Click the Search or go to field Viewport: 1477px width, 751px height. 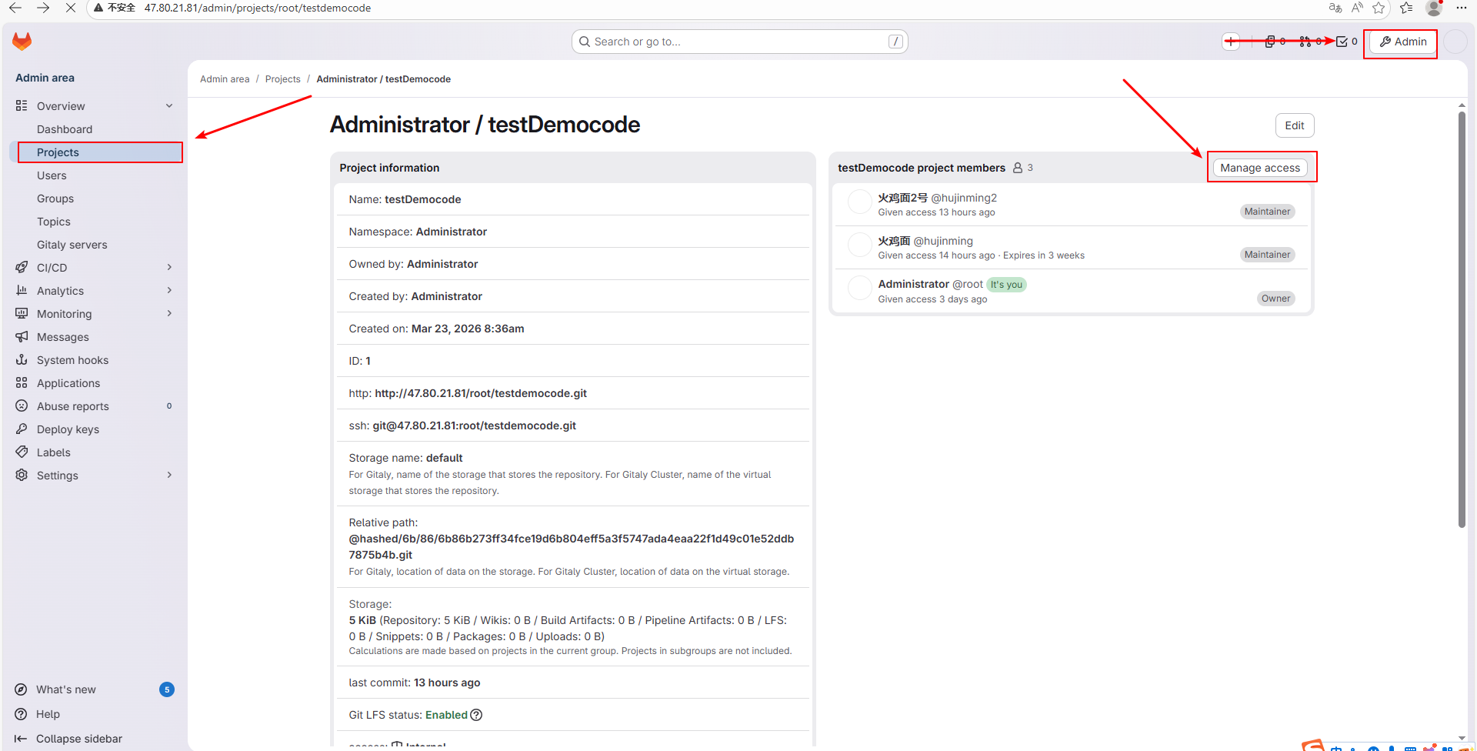[740, 42]
